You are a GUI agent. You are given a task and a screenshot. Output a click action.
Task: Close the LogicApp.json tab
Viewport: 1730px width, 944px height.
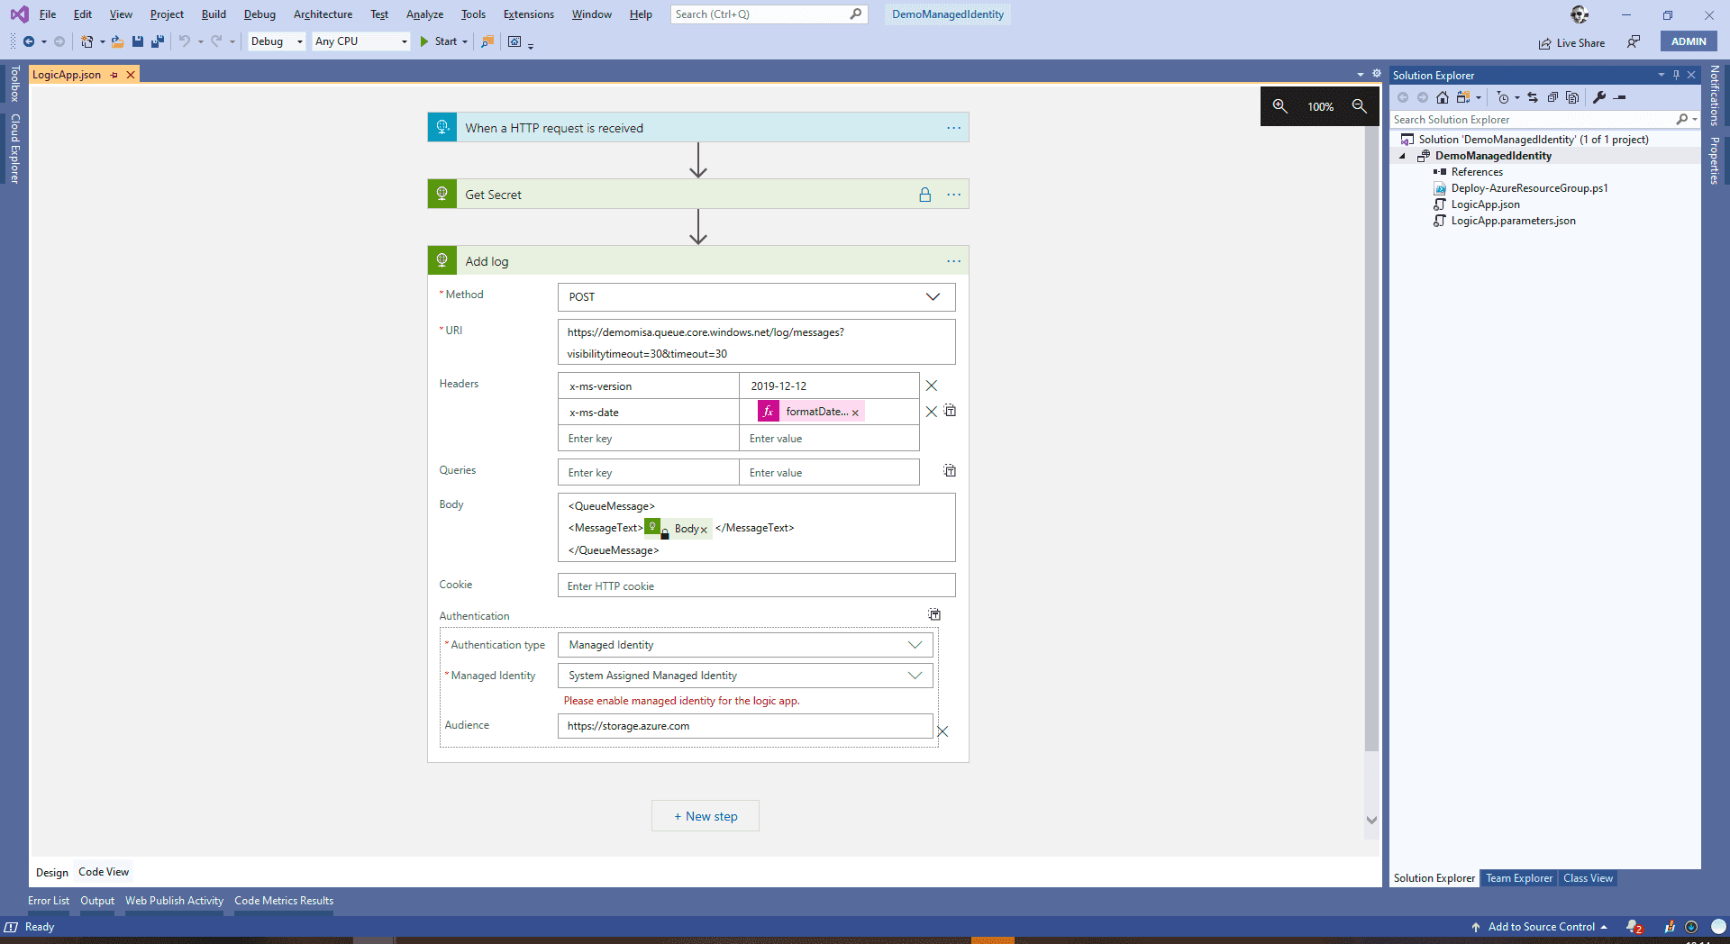click(x=131, y=75)
